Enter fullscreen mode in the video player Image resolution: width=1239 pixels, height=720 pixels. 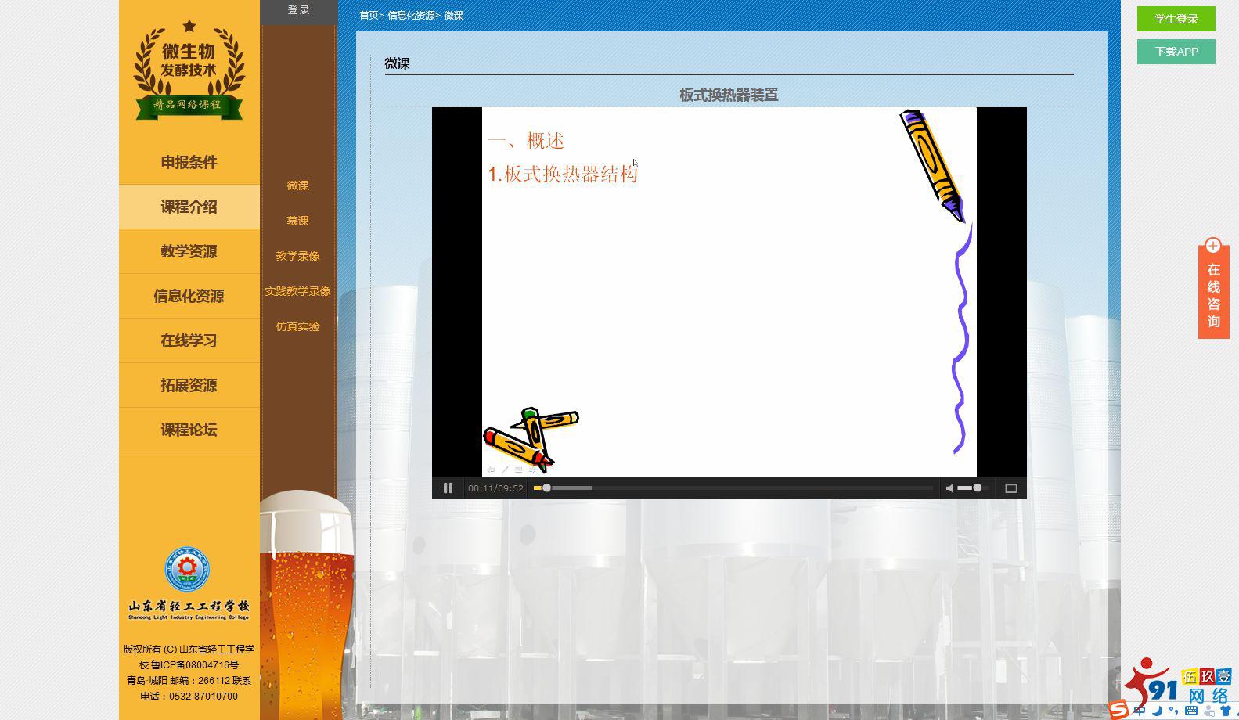[1010, 488]
